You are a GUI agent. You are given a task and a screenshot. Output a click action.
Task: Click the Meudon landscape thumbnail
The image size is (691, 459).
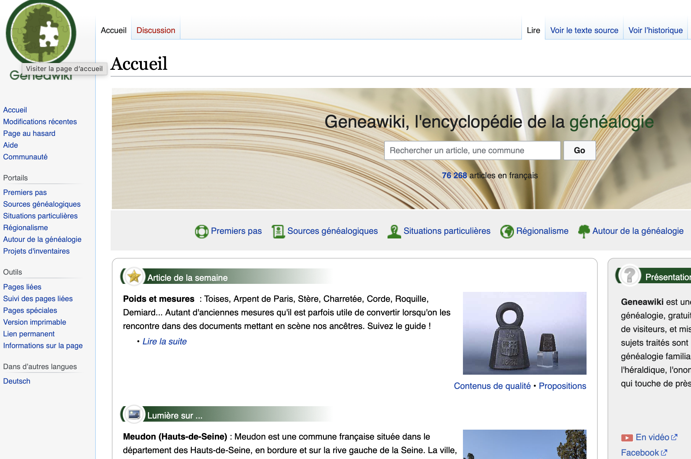pyautogui.click(x=524, y=444)
